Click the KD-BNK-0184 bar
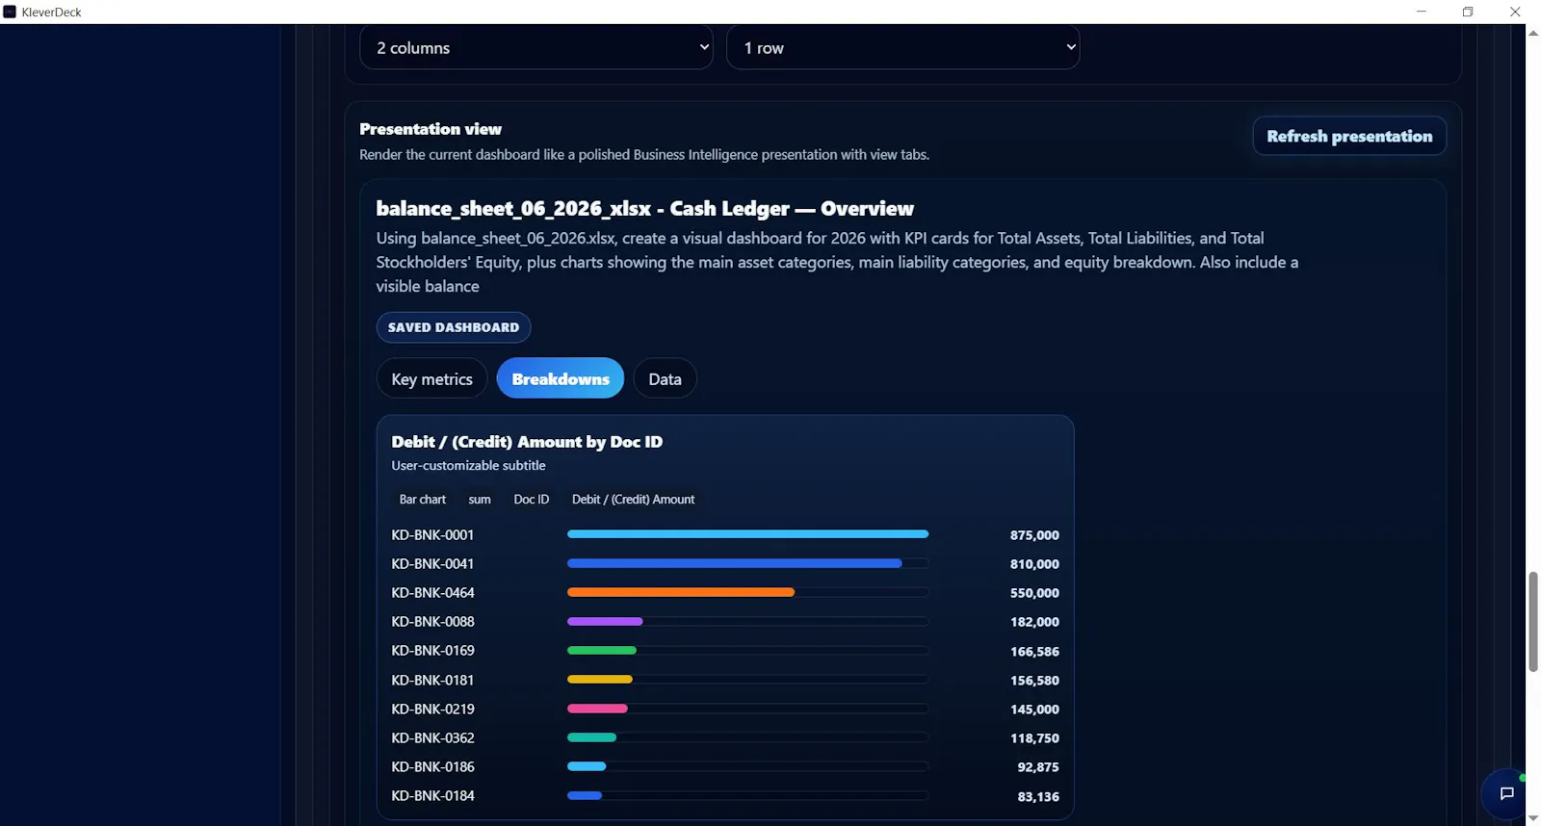 (x=585, y=795)
